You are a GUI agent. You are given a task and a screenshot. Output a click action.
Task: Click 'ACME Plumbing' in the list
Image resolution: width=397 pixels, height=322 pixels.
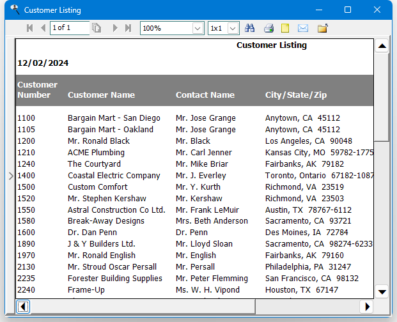click(x=96, y=153)
